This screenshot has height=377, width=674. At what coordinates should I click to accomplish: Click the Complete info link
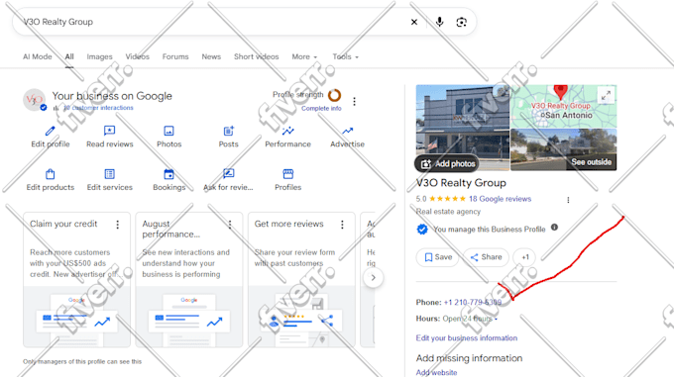[x=321, y=109]
